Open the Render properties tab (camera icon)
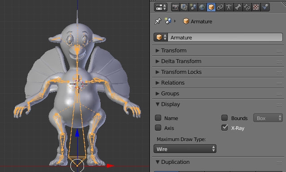 tap(175, 7)
